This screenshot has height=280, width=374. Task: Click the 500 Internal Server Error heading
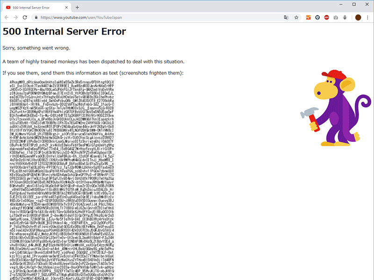click(x=64, y=31)
